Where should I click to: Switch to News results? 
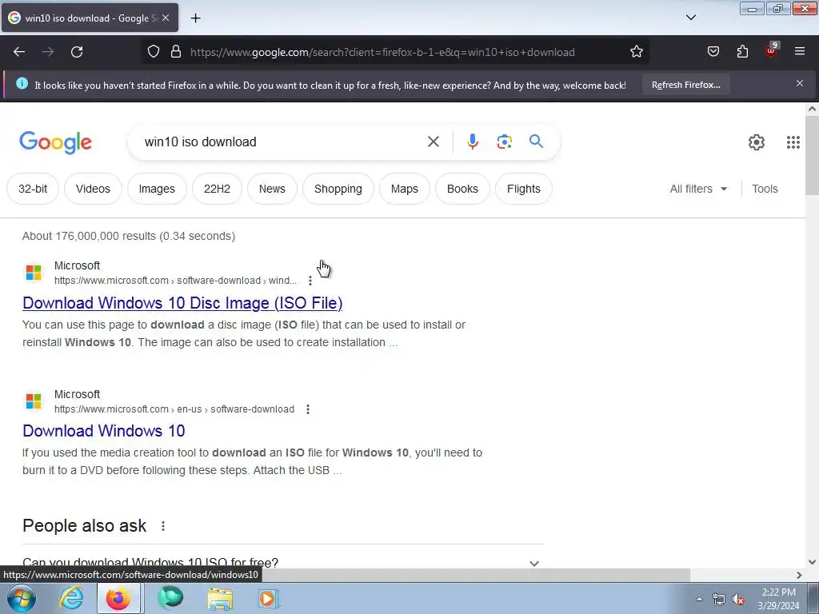pos(272,189)
